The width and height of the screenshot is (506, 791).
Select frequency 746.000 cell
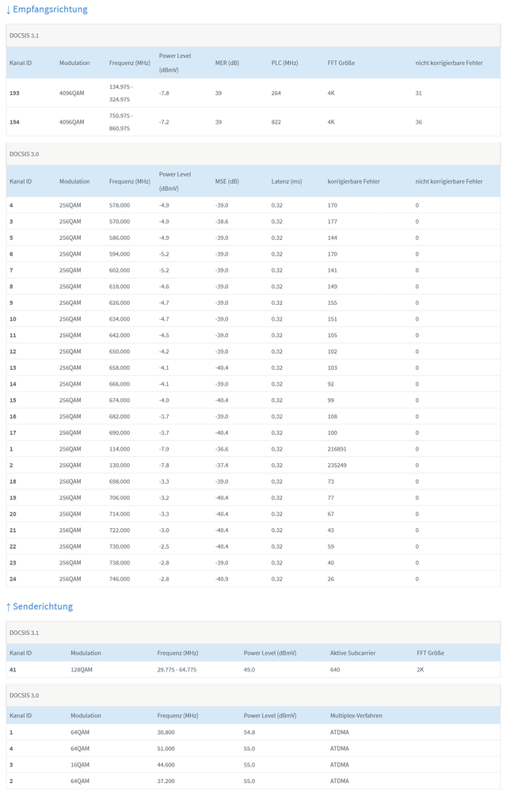120,579
